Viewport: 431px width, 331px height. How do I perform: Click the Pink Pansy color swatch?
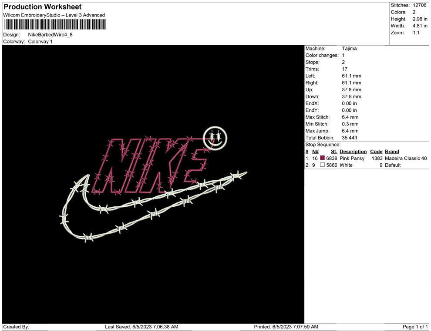(x=323, y=158)
